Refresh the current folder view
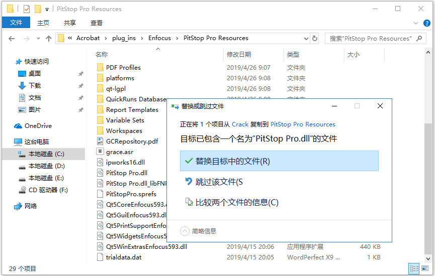This screenshot has height=276, width=435. pyautogui.click(x=315, y=39)
